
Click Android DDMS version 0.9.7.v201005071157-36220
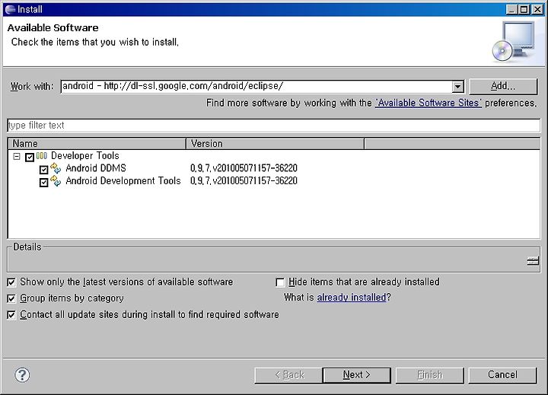coord(244,168)
